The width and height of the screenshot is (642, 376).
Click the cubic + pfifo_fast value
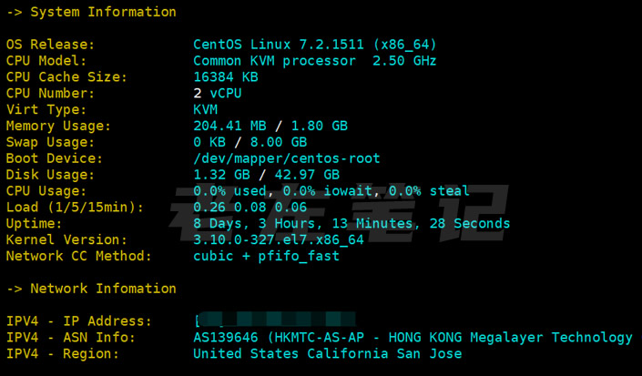pos(266,256)
